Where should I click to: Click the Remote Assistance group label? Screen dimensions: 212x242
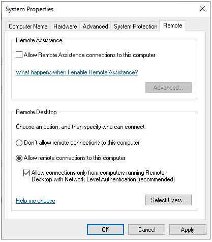pos(39,40)
